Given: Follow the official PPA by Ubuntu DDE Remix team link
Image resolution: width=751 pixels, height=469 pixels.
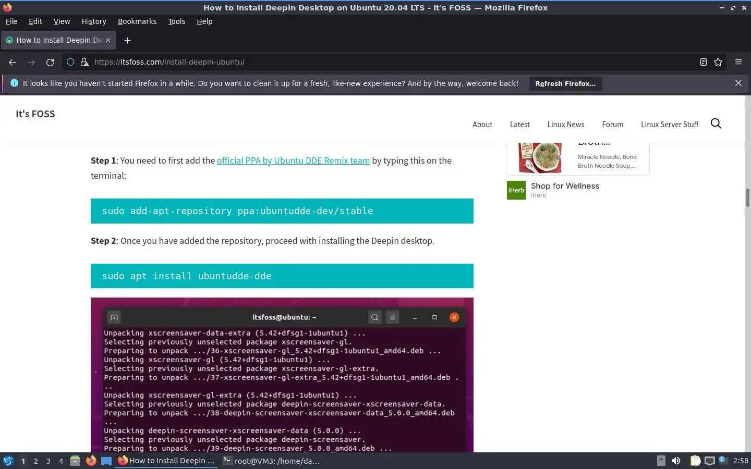Looking at the screenshot, I should coord(293,161).
